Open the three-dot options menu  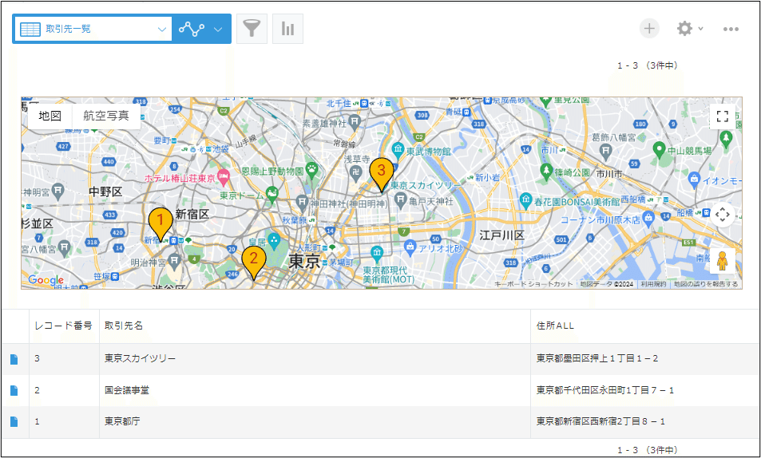click(x=731, y=29)
